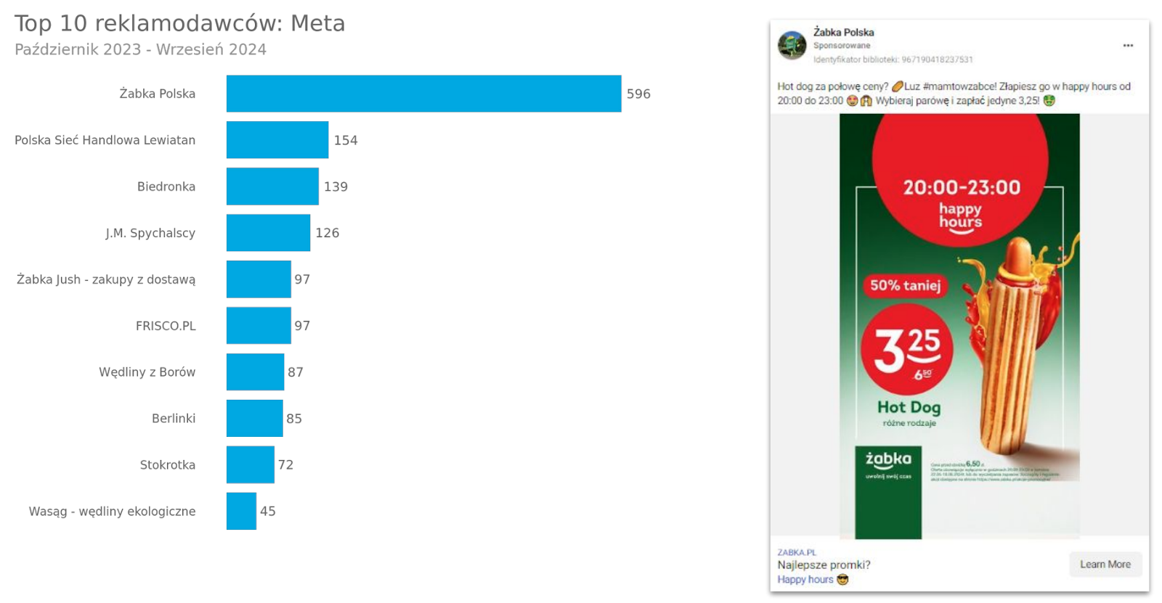Image resolution: width=1162 pixels, height=603 pixels.
Task: Select the Berlinki bar
Action: [x=254, y=419]
